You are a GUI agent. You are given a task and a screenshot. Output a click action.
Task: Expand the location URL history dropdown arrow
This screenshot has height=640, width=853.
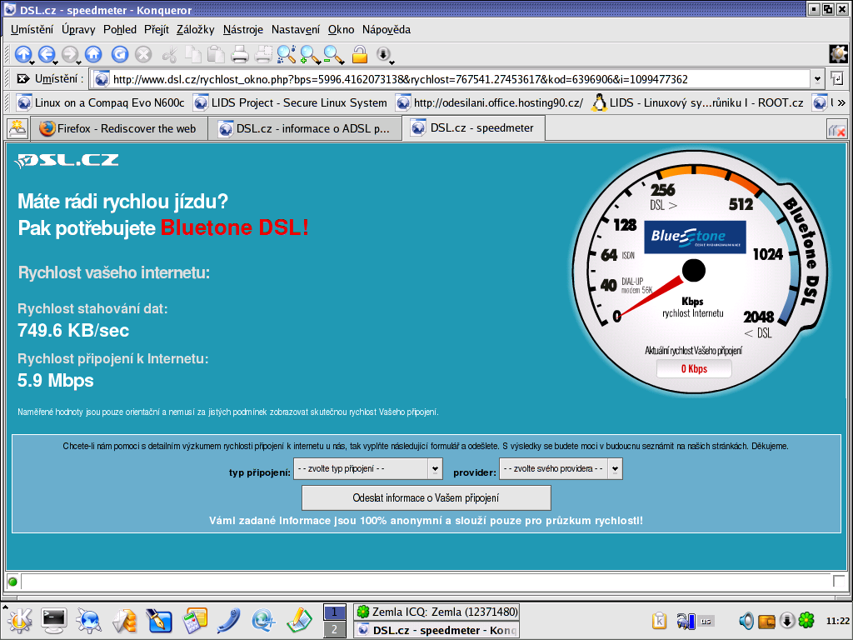tap(817, 79)
